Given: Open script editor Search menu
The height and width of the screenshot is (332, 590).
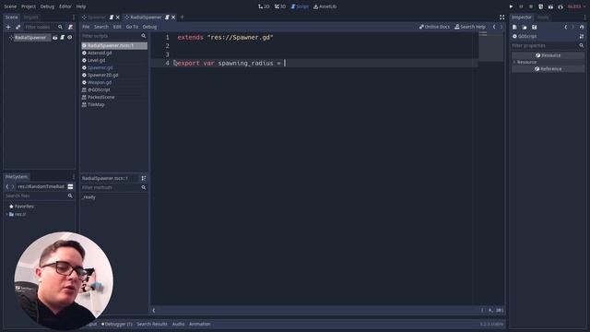Looking at the screenshot, I should click(x=101, y=27).
